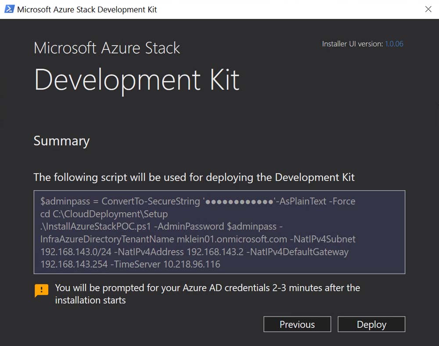Click the window title text in title bar
The width and height of the screenshot is (439, 346).
(87, 9)
